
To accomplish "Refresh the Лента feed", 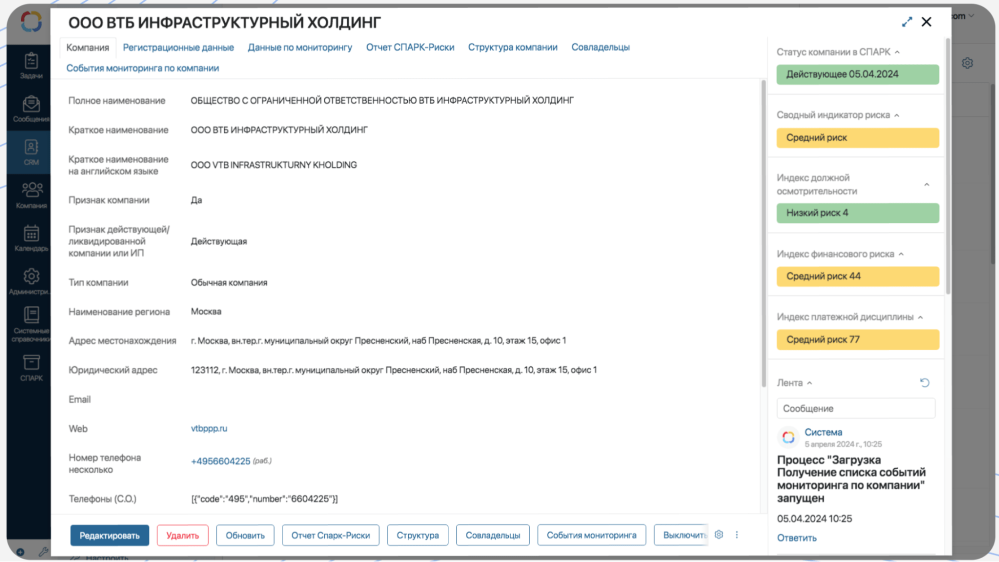I will 925,382.
